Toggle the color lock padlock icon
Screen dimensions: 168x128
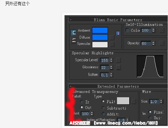118,33
